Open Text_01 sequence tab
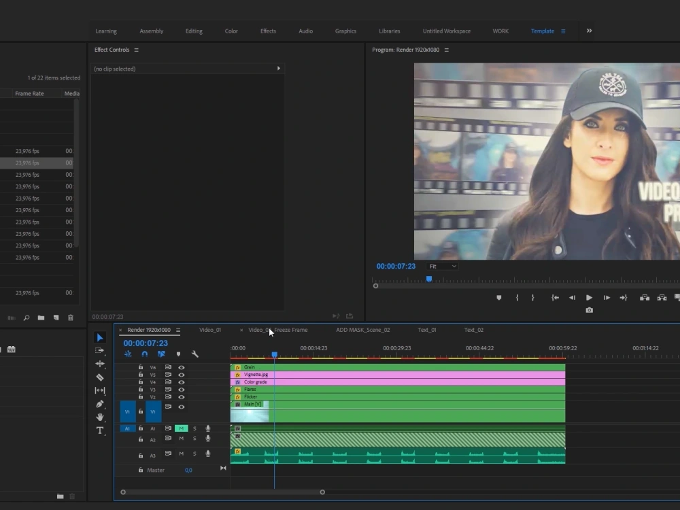The image size is (680, 510). point(427,330)
